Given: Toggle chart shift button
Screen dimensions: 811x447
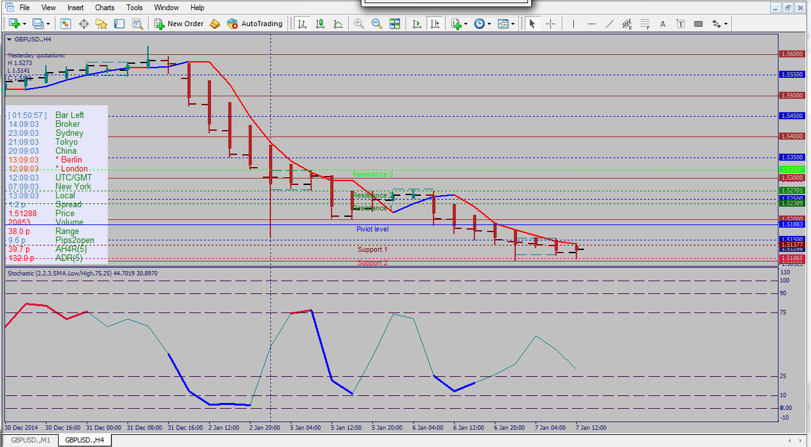Looking at the screenshot, I should pos(434,24).
